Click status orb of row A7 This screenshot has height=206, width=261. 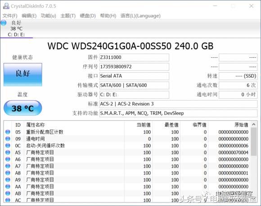coord(8,166)
